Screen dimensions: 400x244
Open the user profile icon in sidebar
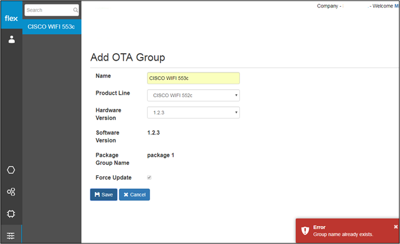[12, 40]
